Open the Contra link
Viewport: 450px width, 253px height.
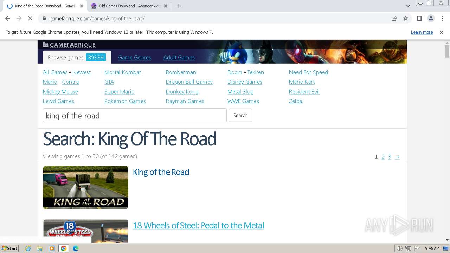pos(70,82)
